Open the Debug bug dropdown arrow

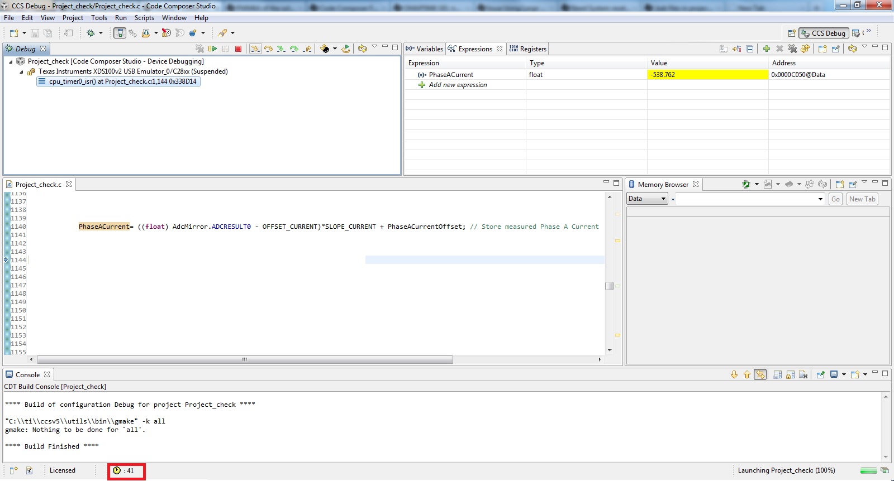tap(101, 33)
